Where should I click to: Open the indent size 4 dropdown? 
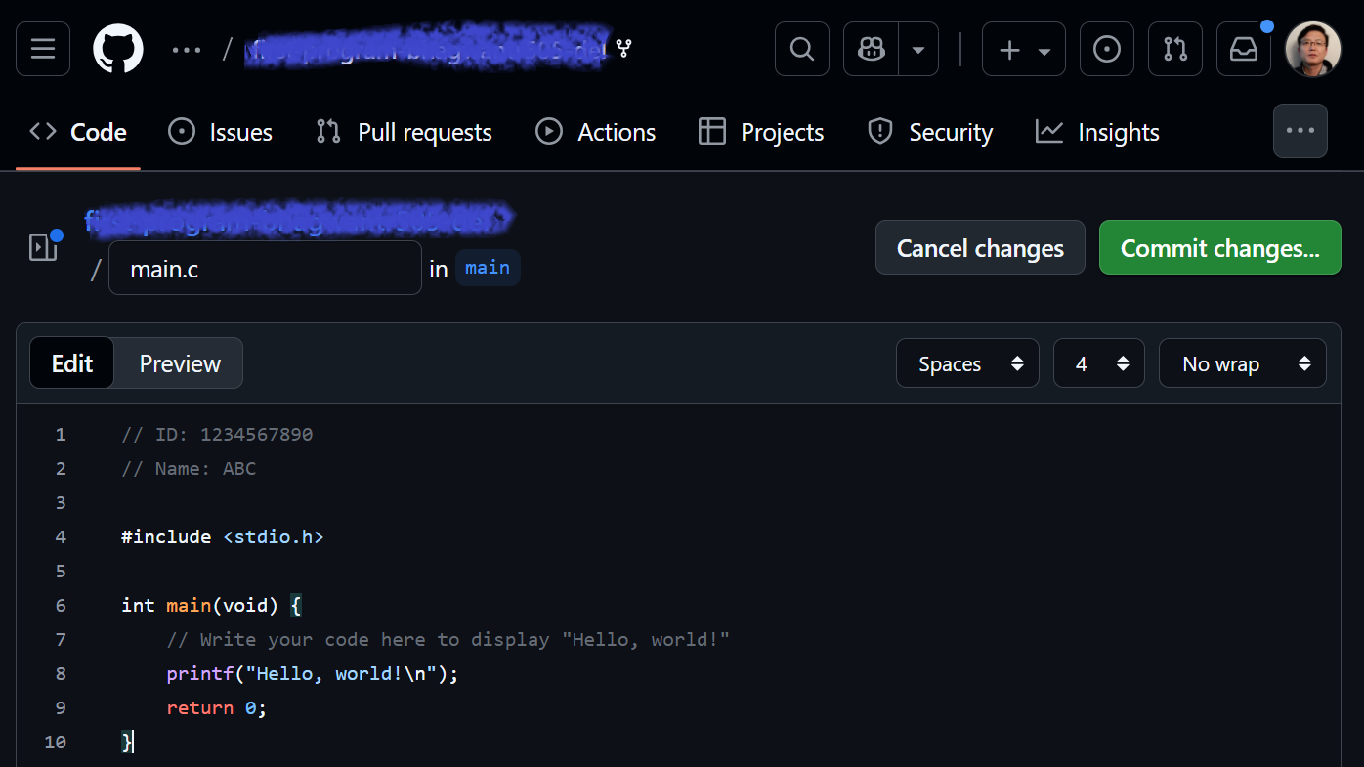1098,363
